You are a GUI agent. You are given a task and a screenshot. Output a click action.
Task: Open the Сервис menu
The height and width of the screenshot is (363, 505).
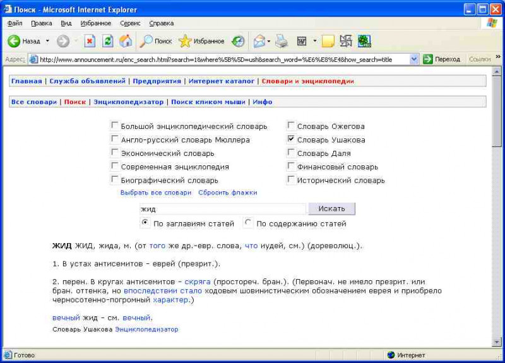(130, 23)
